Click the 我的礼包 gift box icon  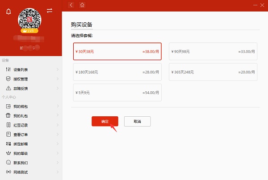[x=8, y=115]
